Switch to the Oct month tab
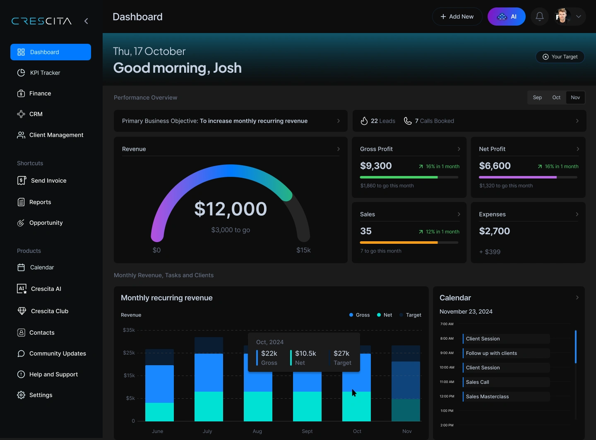 (556, 98)
